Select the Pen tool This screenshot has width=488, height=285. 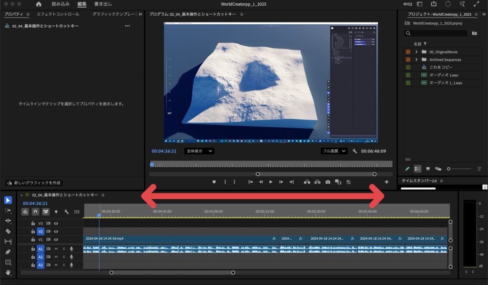click(8, 252)
